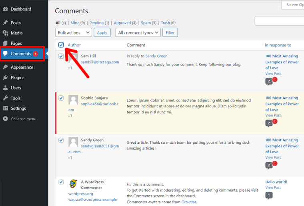Sort by In response to column header
This screenshot has width=304, height=206.
coord(278,45)
